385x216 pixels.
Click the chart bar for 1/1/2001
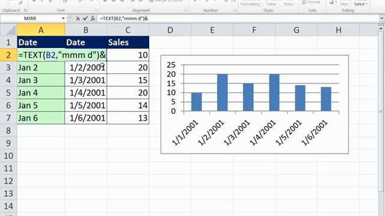click(x=197, y=102)
